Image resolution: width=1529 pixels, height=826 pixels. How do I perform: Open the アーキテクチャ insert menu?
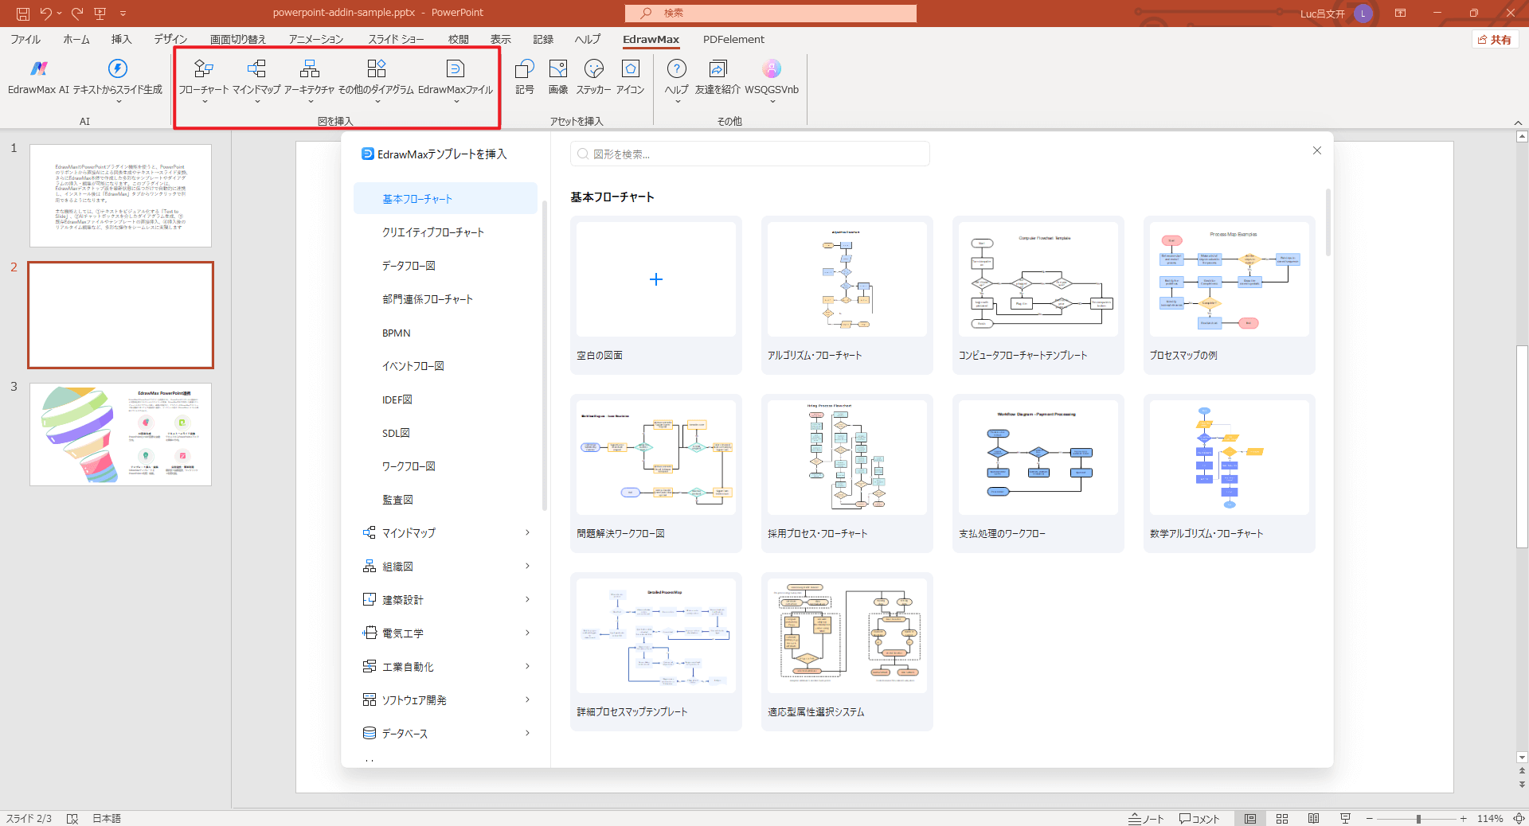pyautogui.click(x=310, y=80)
